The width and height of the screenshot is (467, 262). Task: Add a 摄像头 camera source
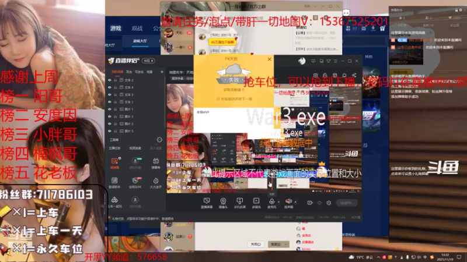click(x=223, y=203)
